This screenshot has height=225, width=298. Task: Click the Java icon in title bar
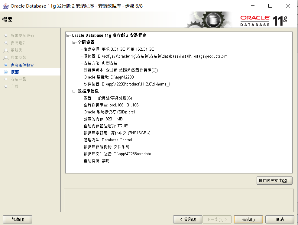point(5,6)
